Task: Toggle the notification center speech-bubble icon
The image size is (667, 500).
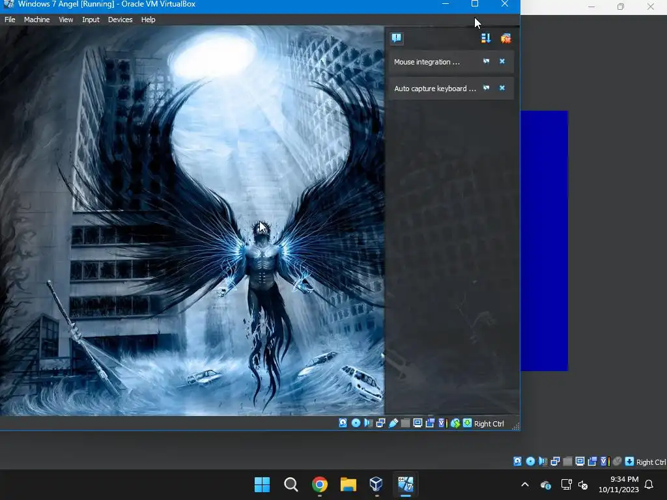Action: point(397,38)
